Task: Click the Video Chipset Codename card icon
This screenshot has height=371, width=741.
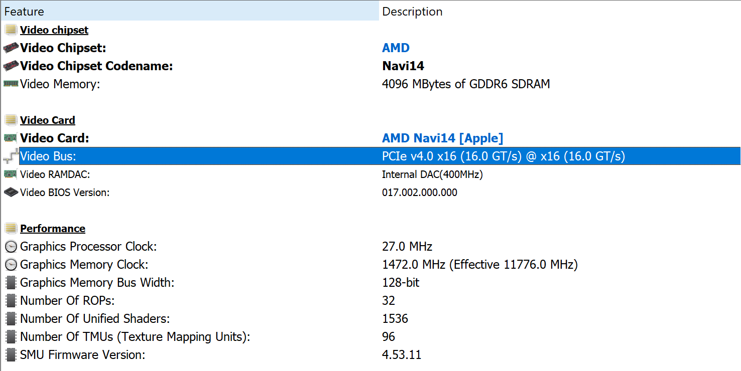Action: pos(11,66)
